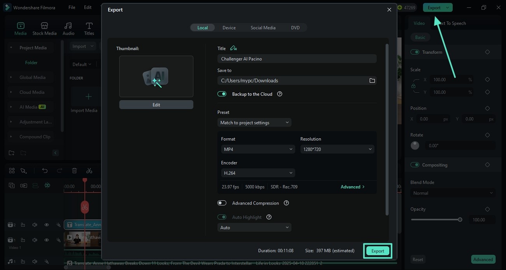Click the Rotate dial knob
The width and height of the screenshot is (506, 270).
tap(415, 145)
